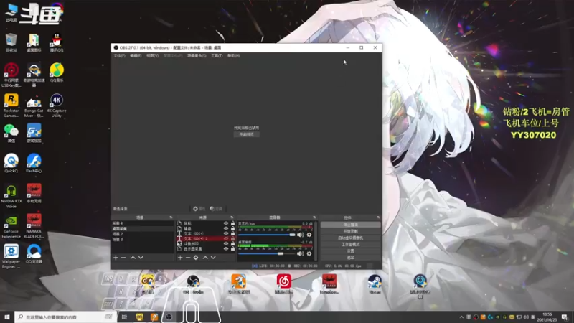Show hidden system tray icons chevron
Viewport: 574px width, 323px height.
[x=461, y=317]
